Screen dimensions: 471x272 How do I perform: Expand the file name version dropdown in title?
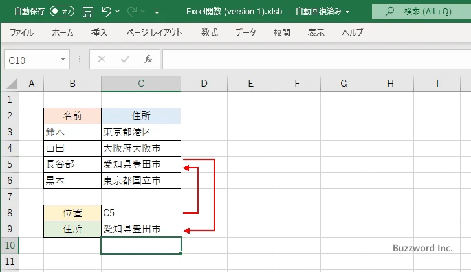(x=348, y=12)
